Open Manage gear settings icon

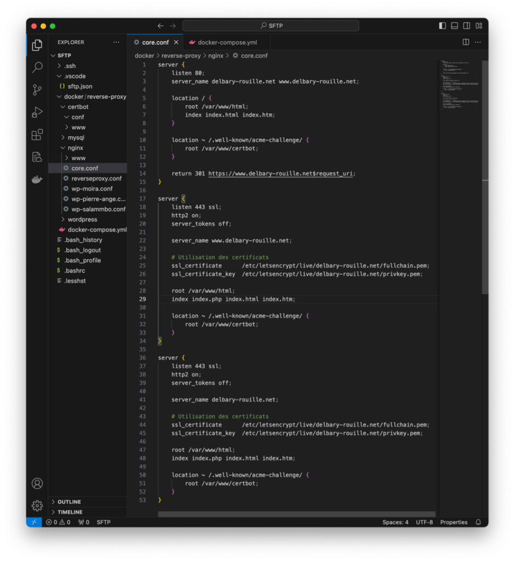(x=37, y=506)
